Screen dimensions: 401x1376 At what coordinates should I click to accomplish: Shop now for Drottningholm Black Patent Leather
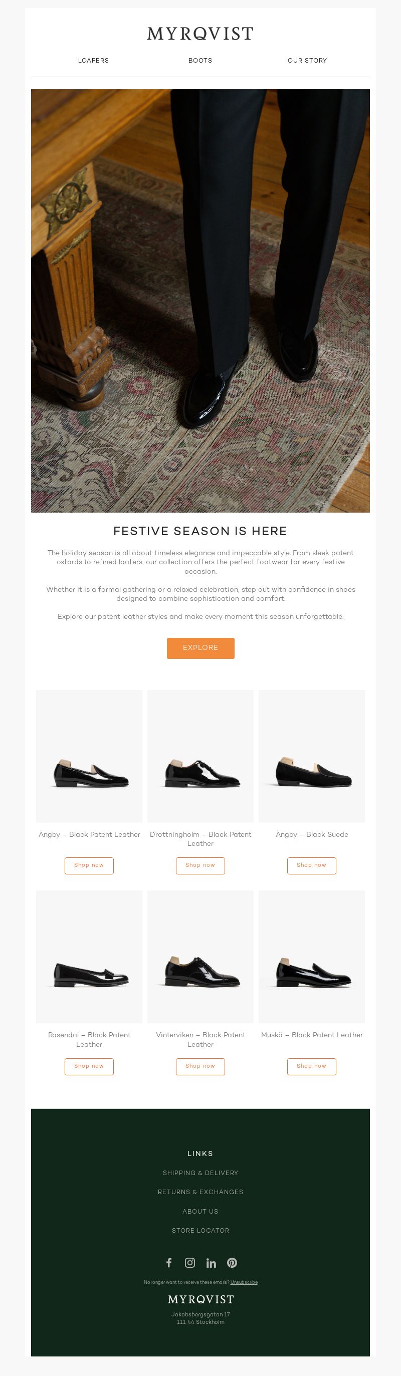pos(200,865)
